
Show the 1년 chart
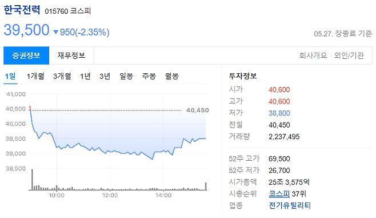(85, 76)
